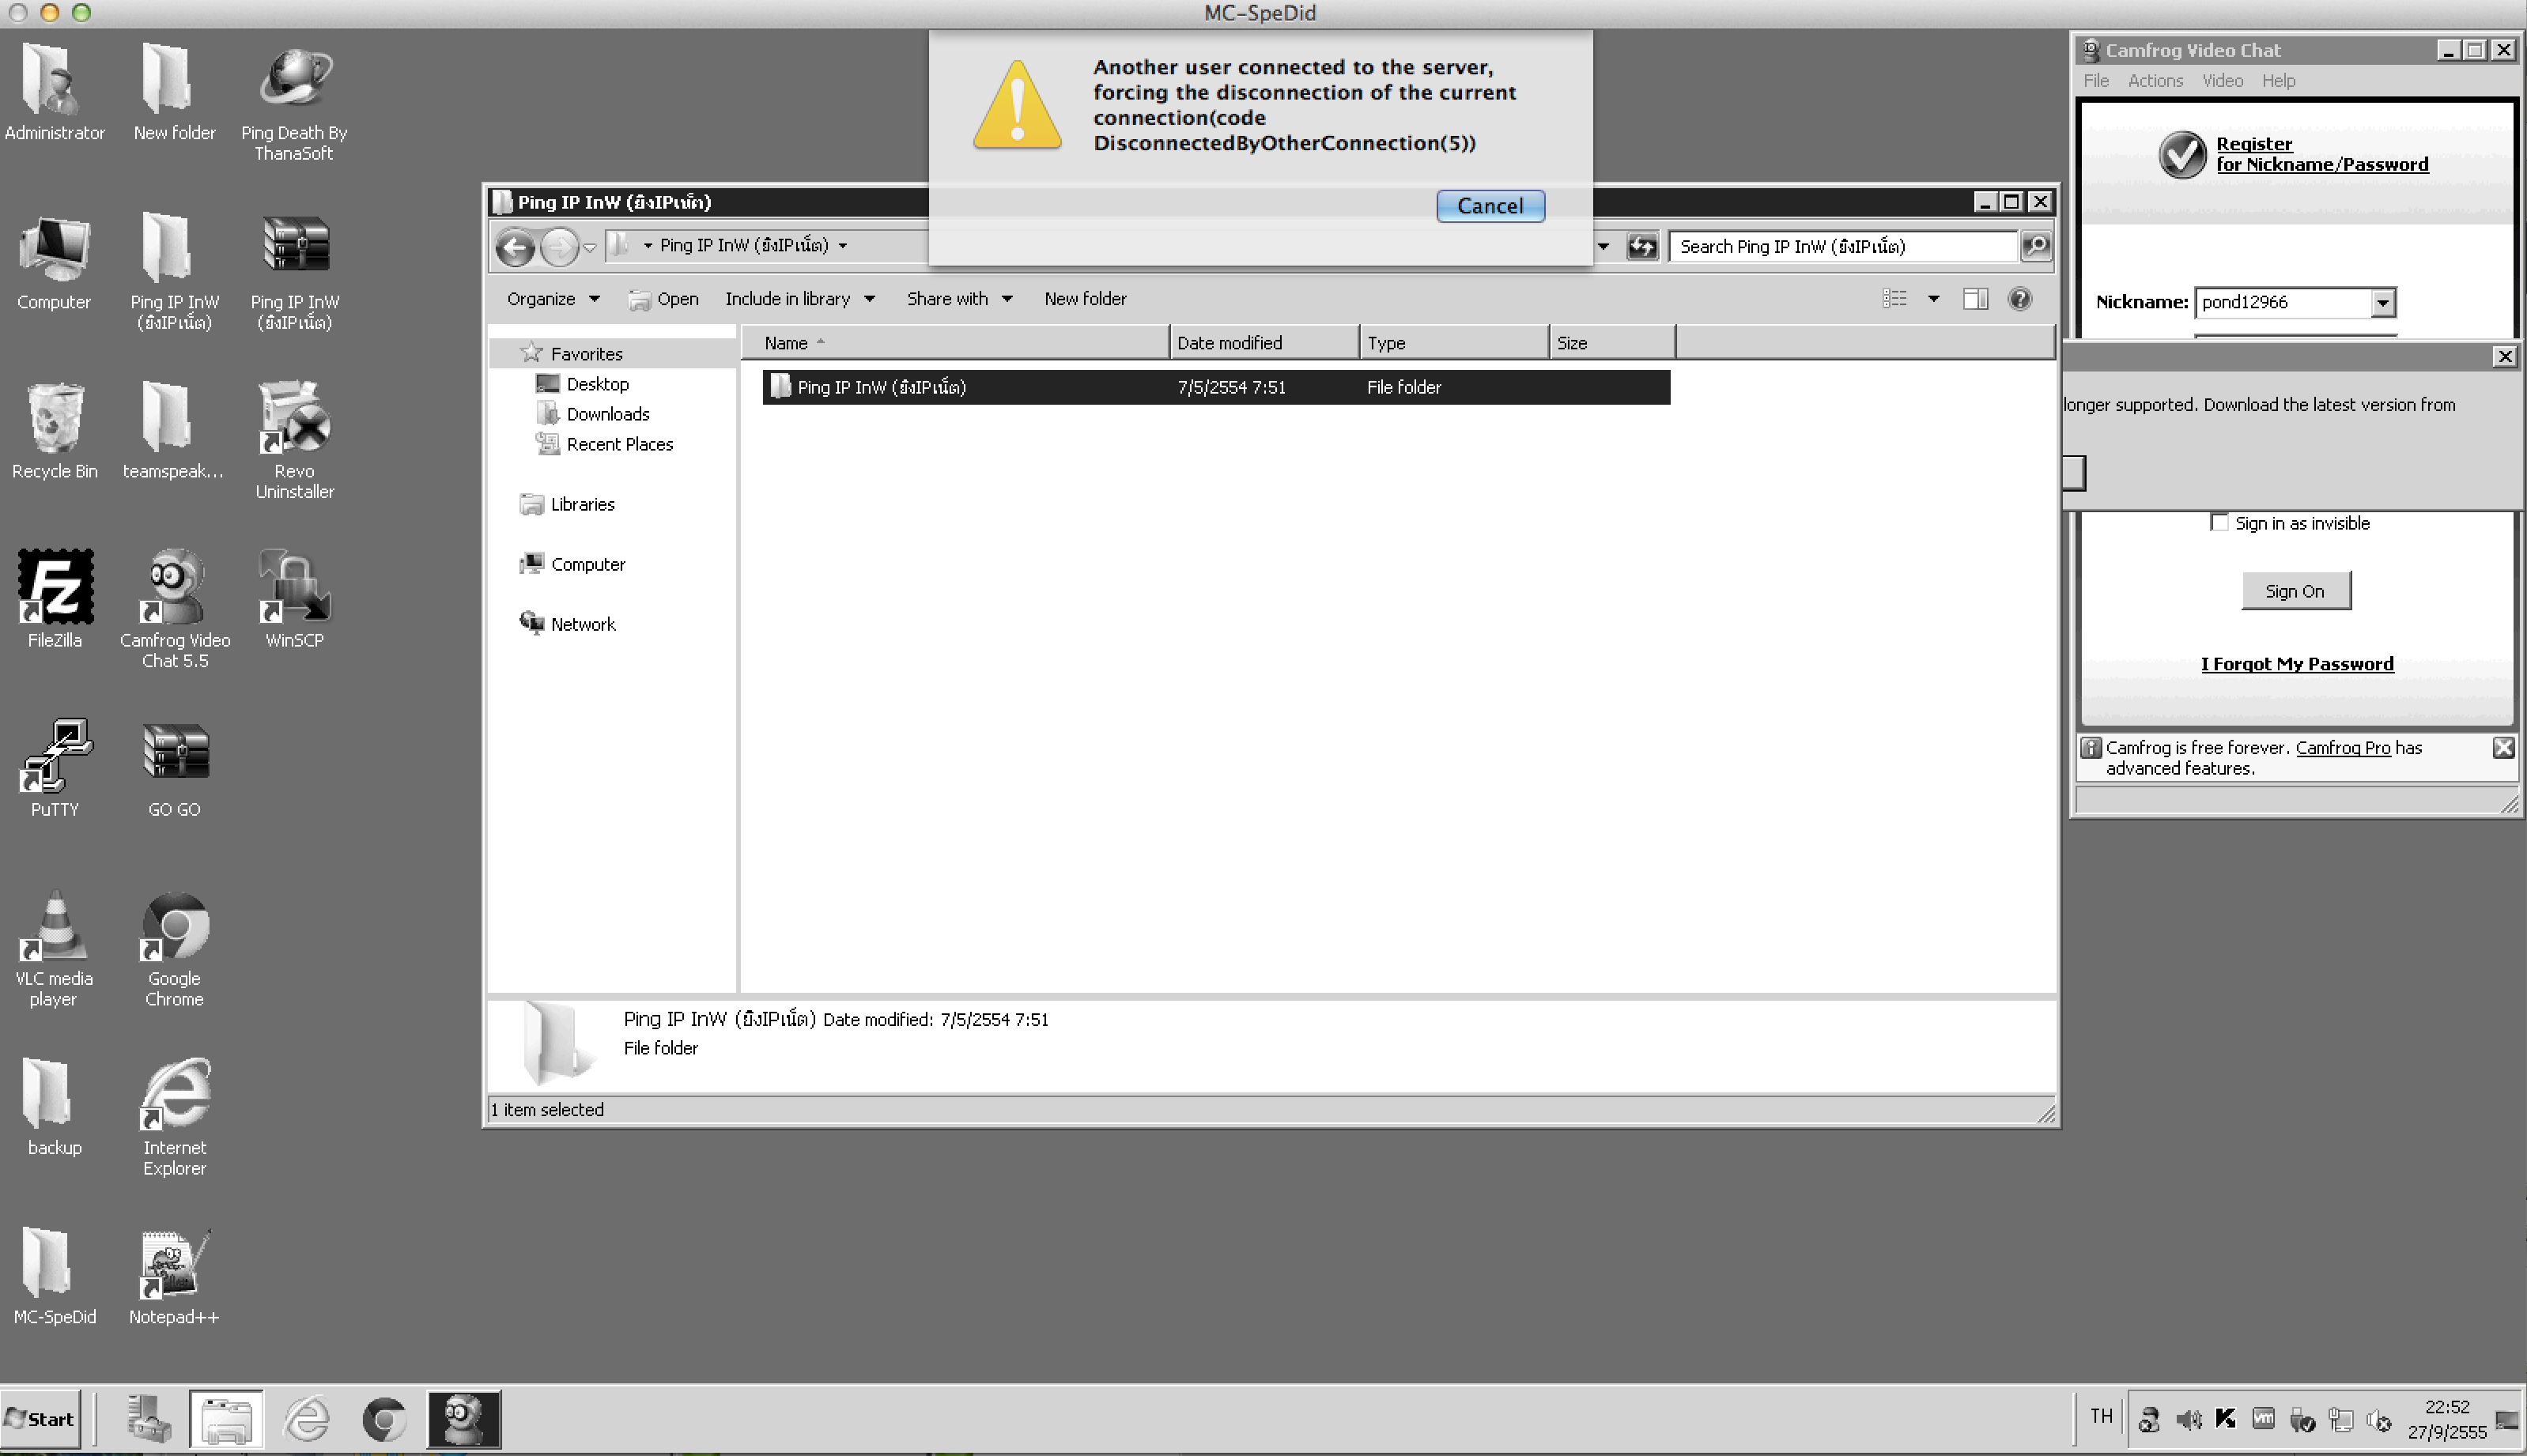Enable Sign in as invisible checkbox
The image size is (2527, 1456).
[2219, 523]
